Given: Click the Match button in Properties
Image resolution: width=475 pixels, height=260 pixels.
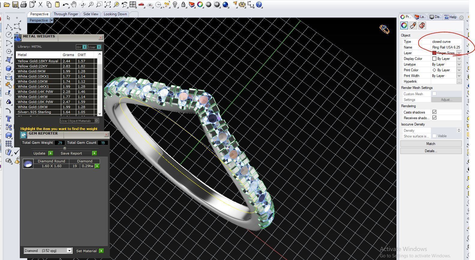Looking at the screenshot, I should coord(431,144).
